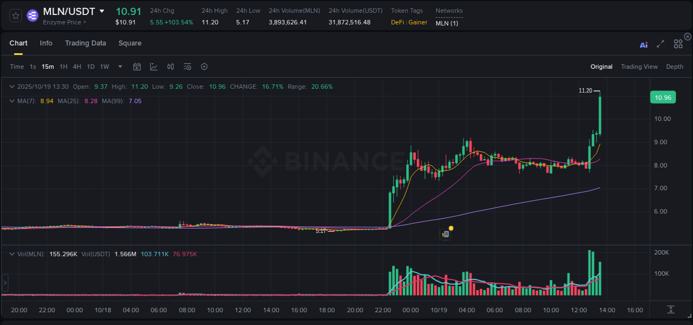This screenshot has width=693, height=325.
Task: Open extra timeframe options dropdown arrow
Action: [x=120, y=67]
